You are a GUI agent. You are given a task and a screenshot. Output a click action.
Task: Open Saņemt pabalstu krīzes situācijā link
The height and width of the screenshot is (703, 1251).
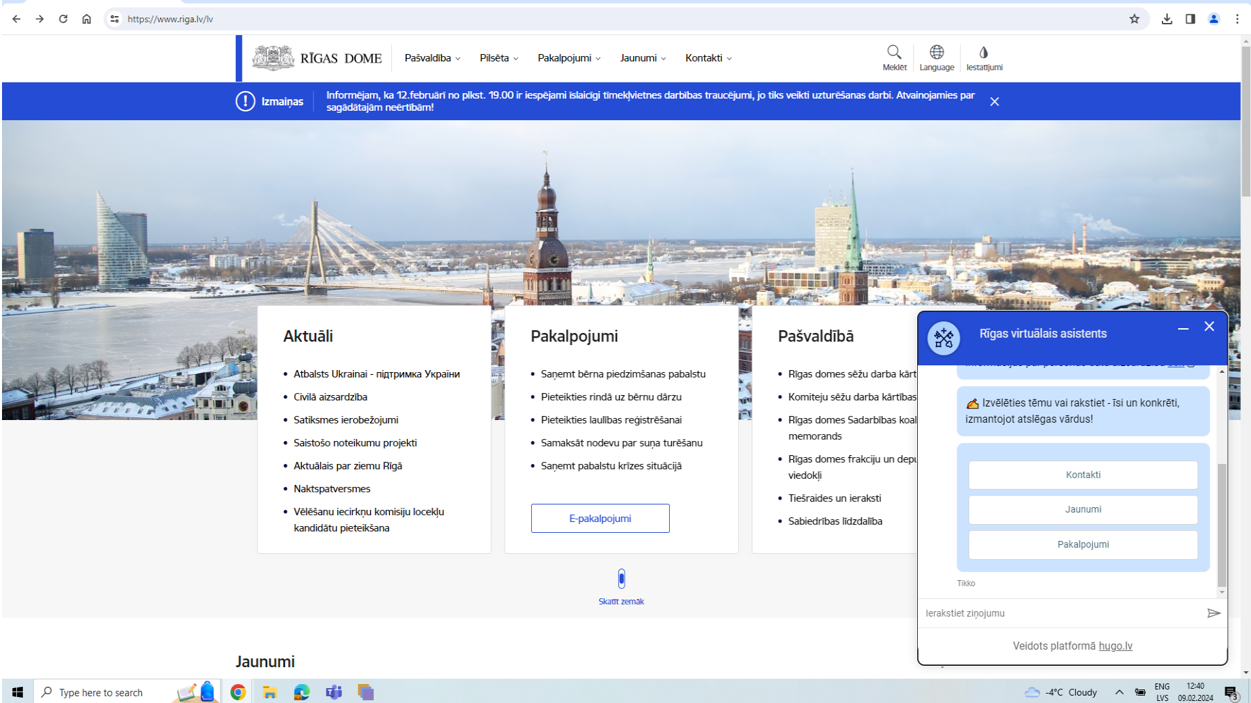[x=611, y=465]
